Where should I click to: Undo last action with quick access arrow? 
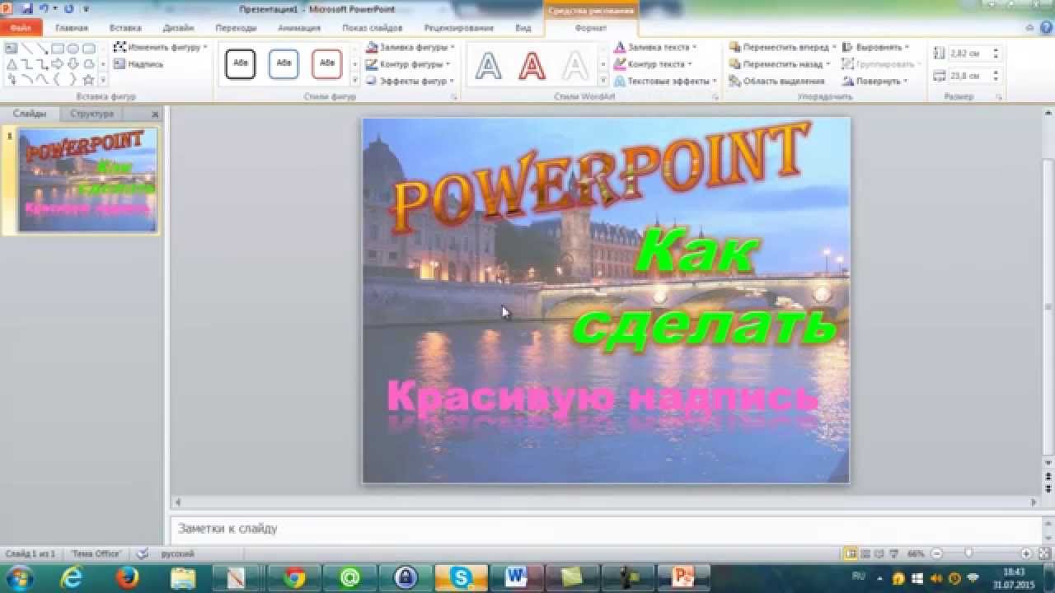45,8
